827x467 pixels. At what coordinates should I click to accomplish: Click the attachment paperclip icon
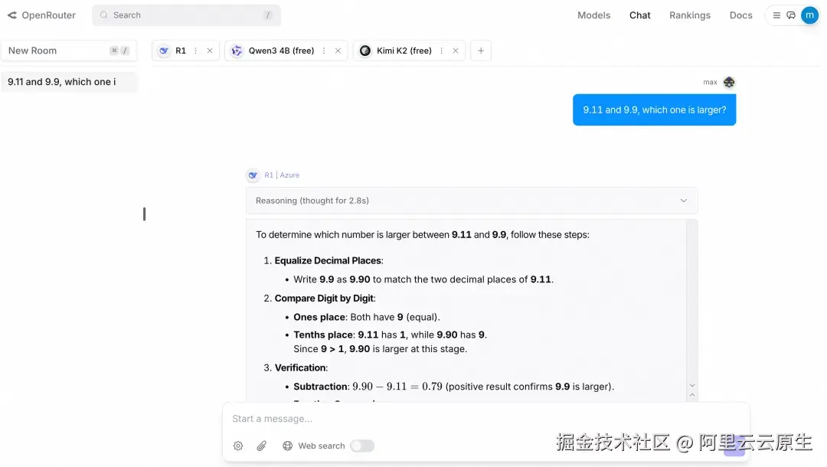point(261,446)
